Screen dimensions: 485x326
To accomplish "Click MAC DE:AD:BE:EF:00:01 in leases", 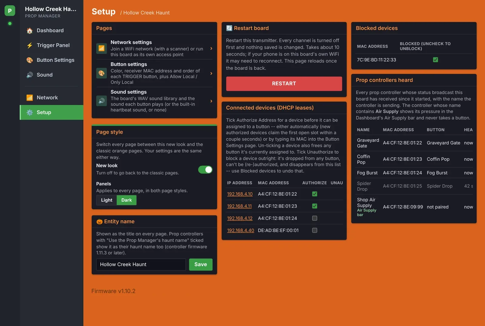I will (x=278, y=230).
